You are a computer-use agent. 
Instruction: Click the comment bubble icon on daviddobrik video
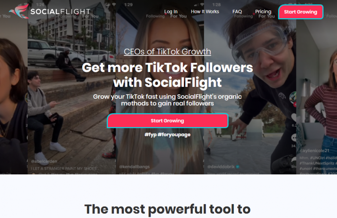click(x=294, y=138)
